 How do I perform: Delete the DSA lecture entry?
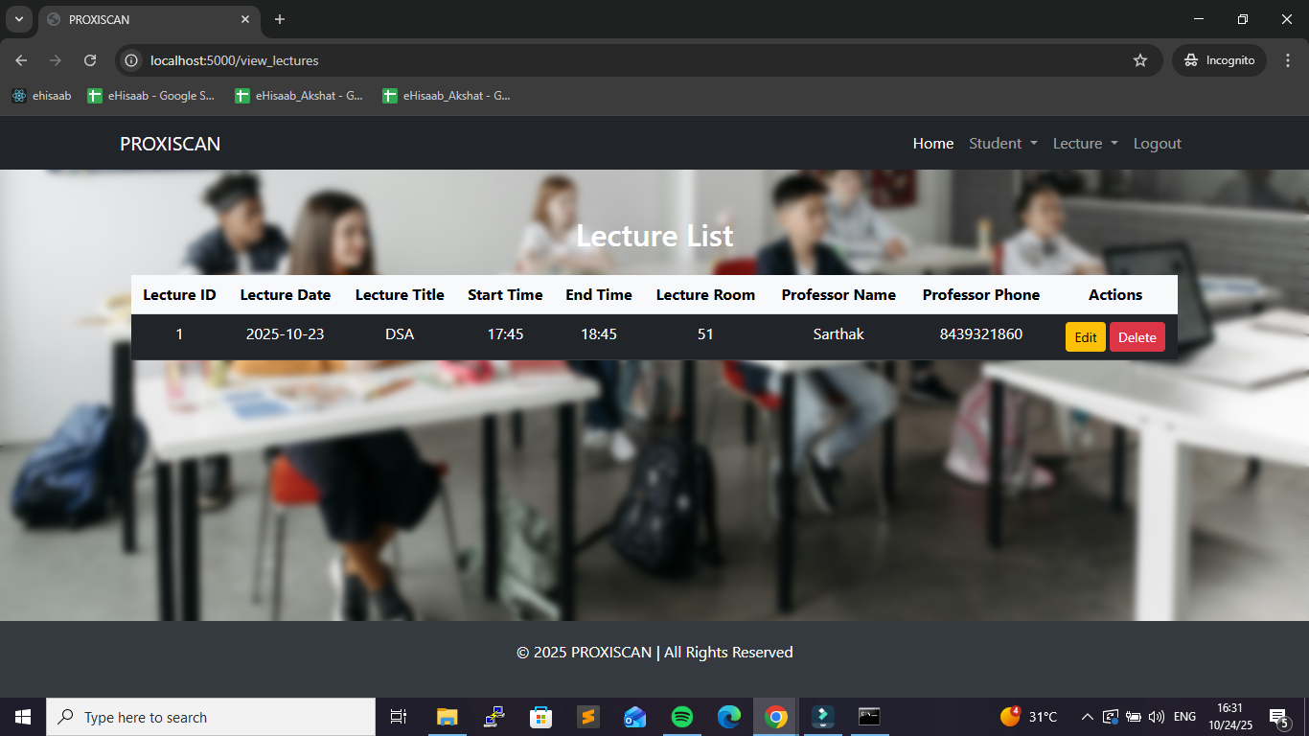[x=1137, y=337]
